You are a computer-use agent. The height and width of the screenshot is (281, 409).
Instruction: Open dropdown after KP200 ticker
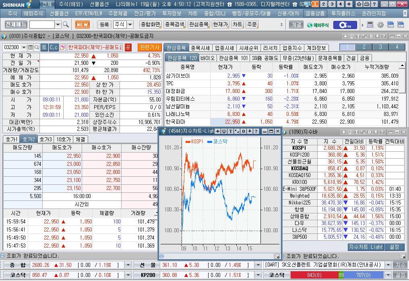[258, 275]
